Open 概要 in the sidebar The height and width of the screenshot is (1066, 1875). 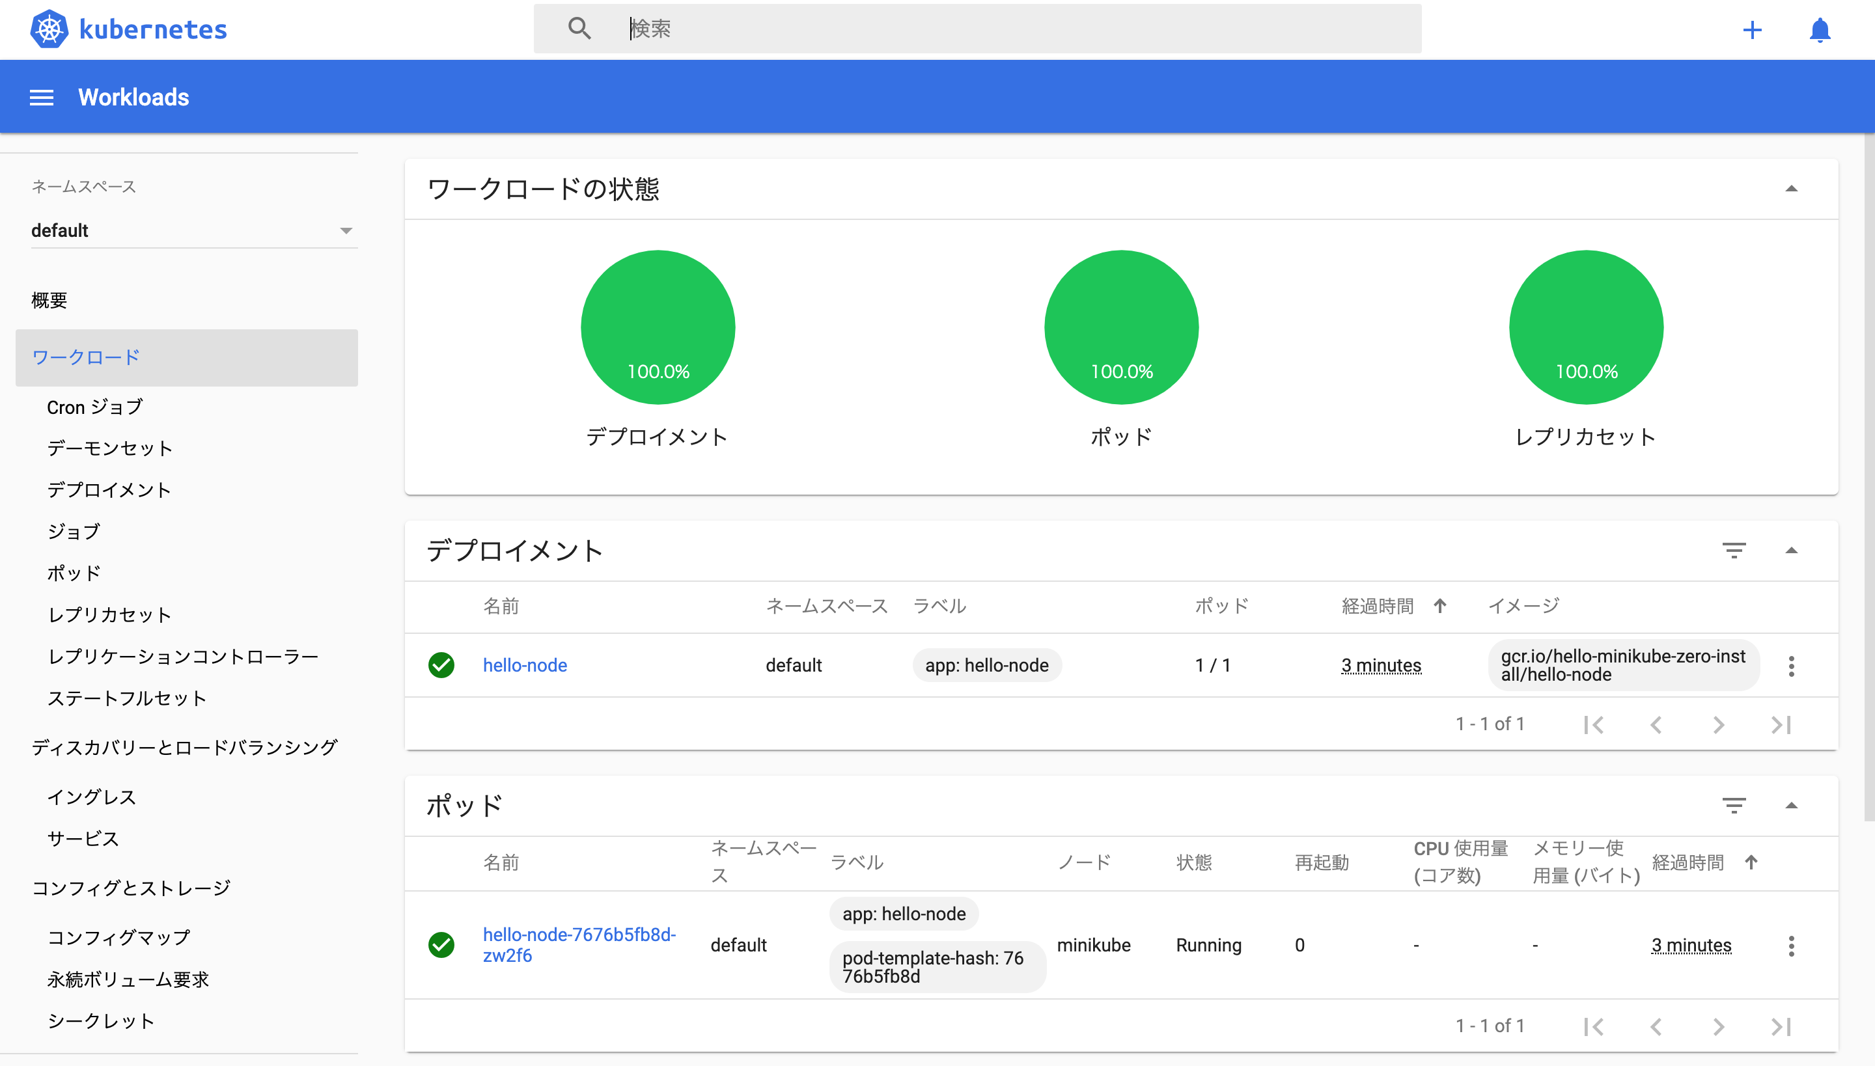(x=49, y=300)
